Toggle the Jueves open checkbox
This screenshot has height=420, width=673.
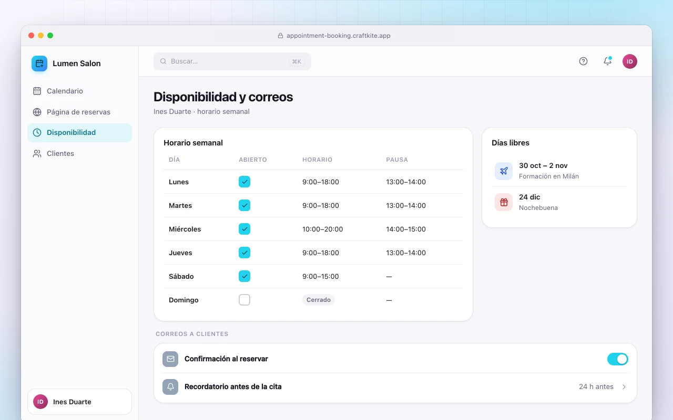(x=244, y=253)
